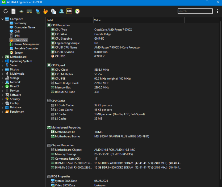This screenshot has height=187, width=222.
Task: Expand the Multimedia node arrow
Action: tap(2, 74)
